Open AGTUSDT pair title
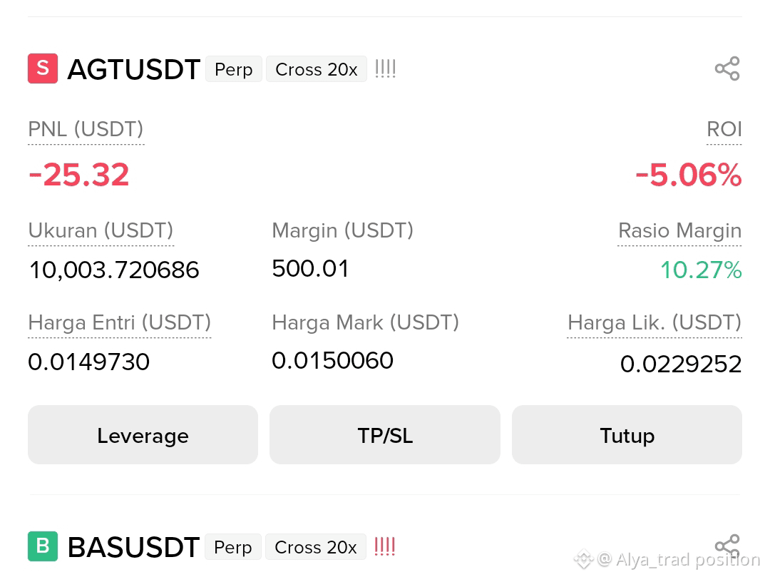770x577 pixels. pos(133,69)
